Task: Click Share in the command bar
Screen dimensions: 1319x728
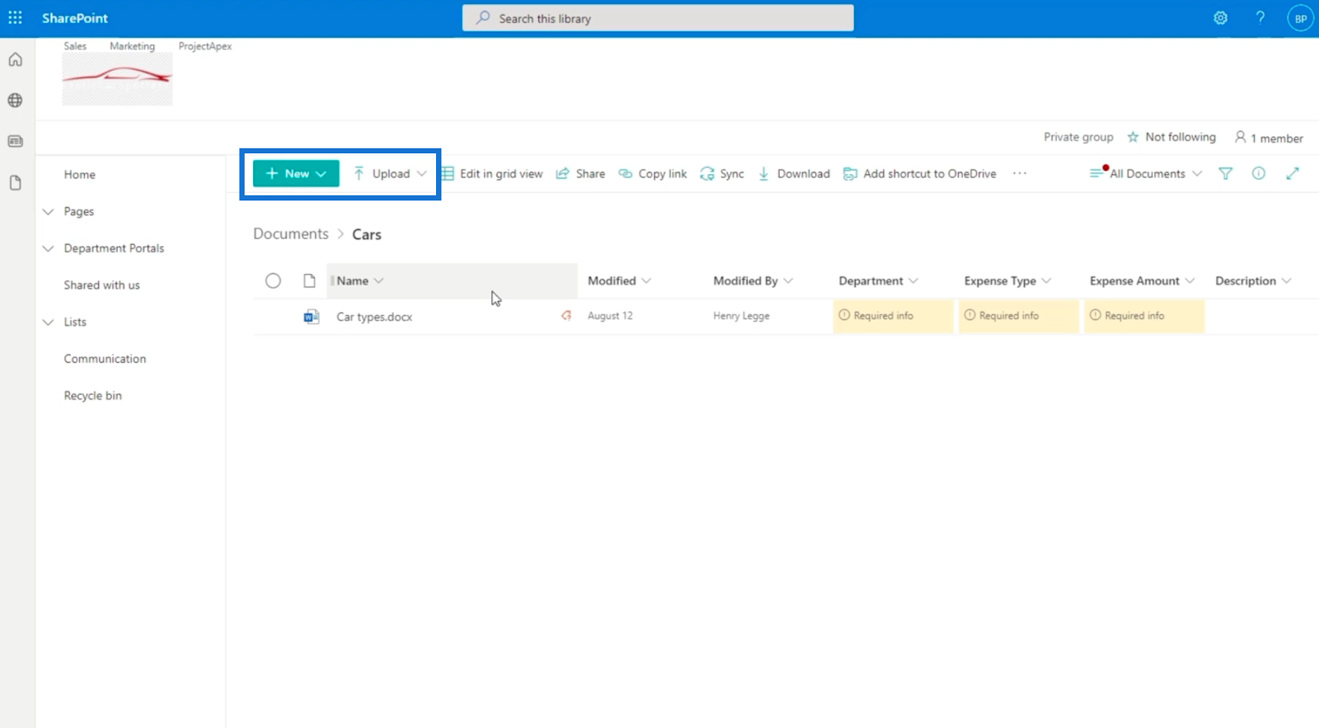Action: pos(580,173)
